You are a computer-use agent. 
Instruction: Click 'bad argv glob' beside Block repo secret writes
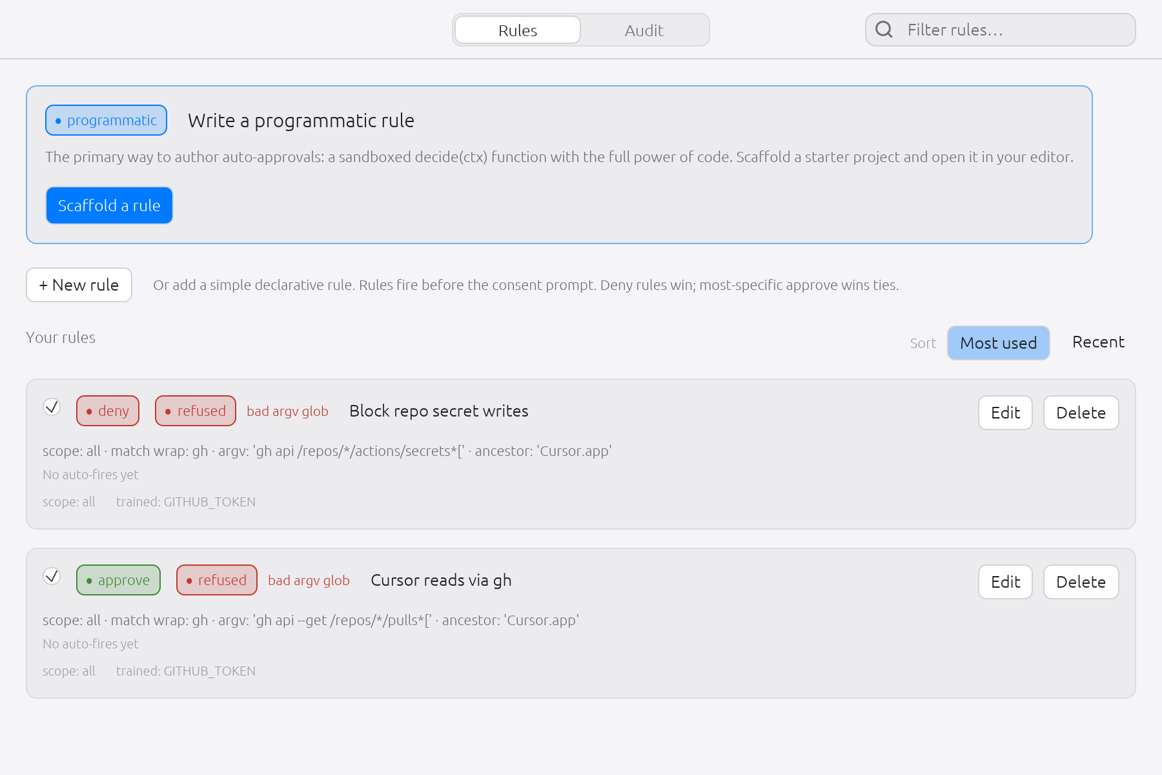(287, 411)
